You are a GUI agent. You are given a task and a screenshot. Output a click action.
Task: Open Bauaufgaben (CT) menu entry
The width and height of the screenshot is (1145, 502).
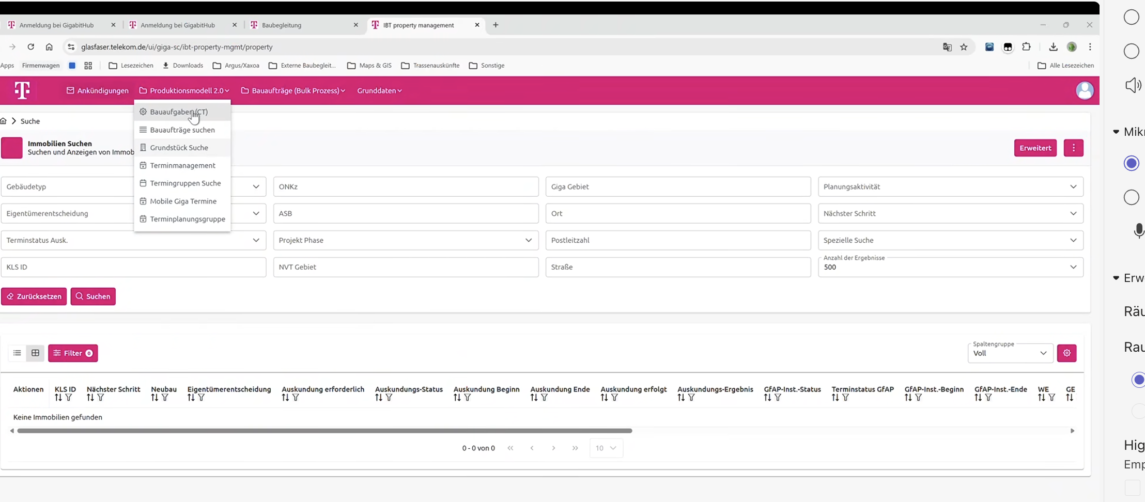click(182, 112)
